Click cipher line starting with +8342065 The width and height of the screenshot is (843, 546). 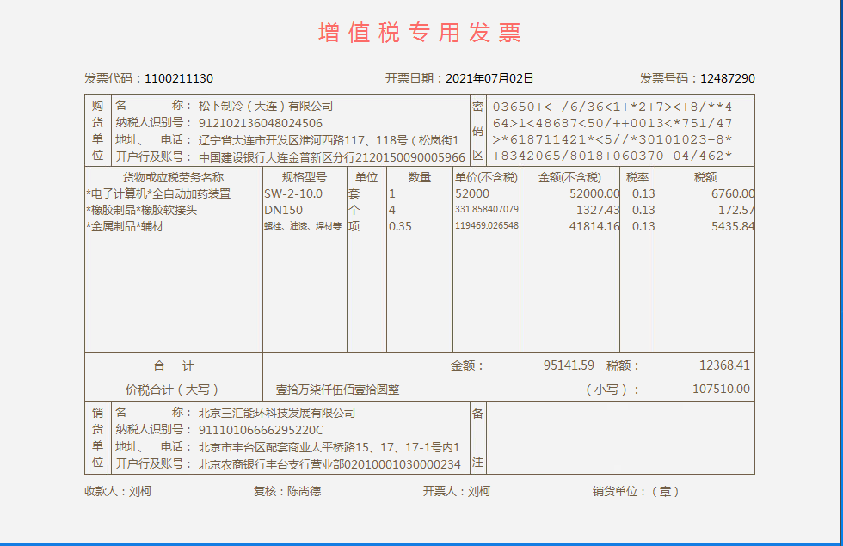click(612, 156)
